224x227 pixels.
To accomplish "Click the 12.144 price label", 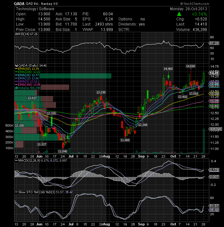I will tap(143, 125).
